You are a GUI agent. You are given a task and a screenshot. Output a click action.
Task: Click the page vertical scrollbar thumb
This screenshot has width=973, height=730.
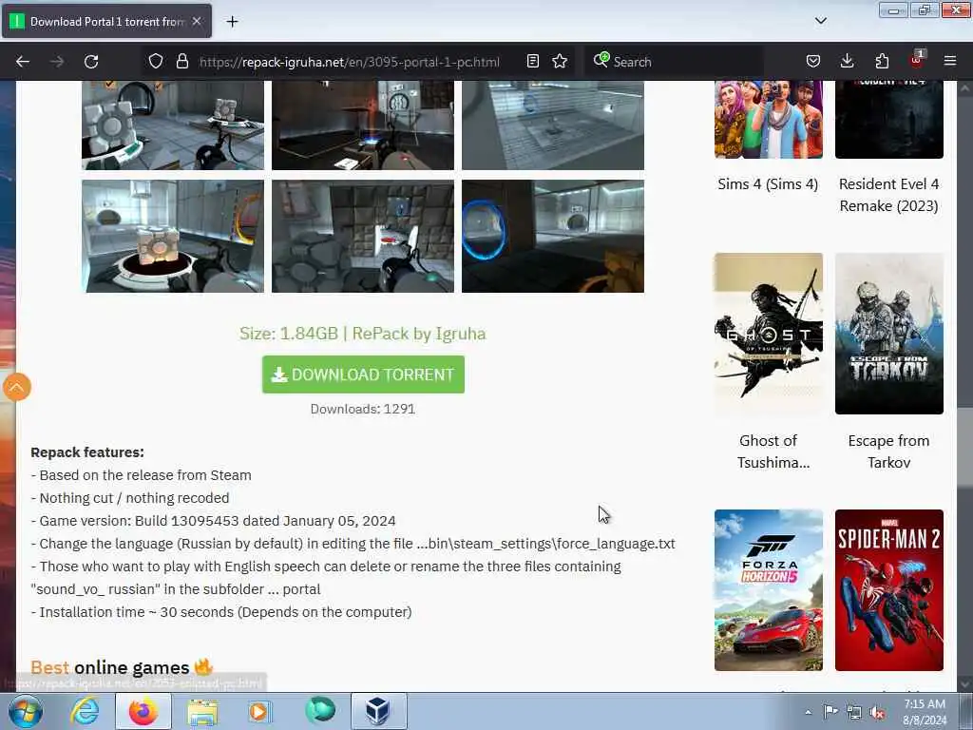965,447
